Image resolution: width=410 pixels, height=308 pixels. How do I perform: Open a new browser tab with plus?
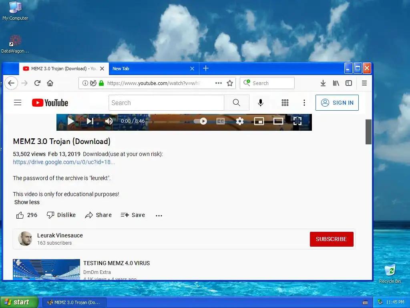pyautogui.click(x=206, y=68)
